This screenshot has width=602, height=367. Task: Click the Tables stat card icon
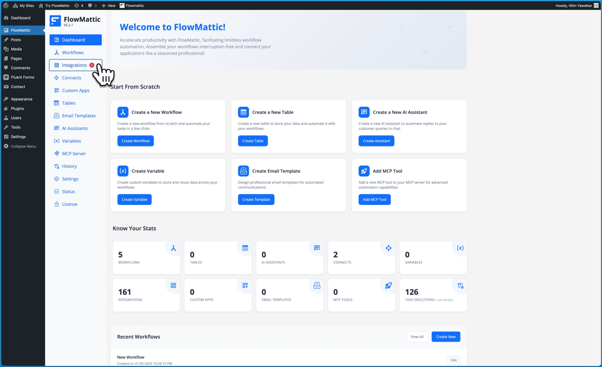pyautogui.click(x=245, y=248)
